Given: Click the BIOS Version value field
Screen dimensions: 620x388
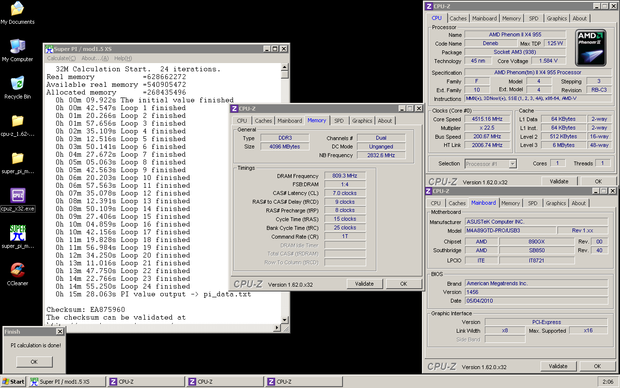Looking at the screenshot, I should pos(536,292).
